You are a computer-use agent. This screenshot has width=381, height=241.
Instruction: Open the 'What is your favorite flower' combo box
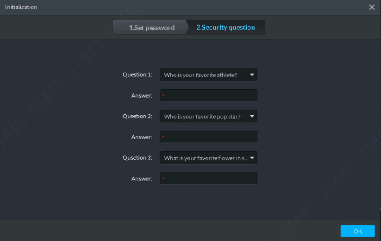pyautogui.click(x=204, y=158)
